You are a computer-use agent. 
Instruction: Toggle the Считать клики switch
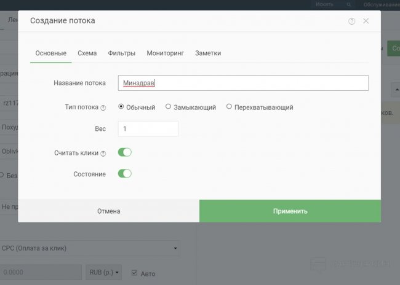pos(125,152)
